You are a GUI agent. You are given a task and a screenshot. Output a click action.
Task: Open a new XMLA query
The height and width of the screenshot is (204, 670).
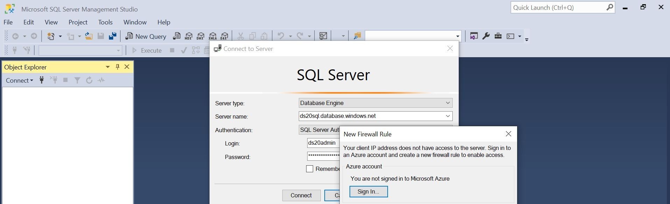click(212, 36)
